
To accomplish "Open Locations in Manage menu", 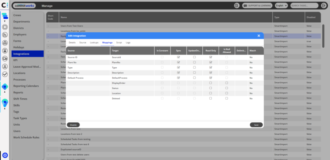I will pyautogui.click(x=27, y=73).
